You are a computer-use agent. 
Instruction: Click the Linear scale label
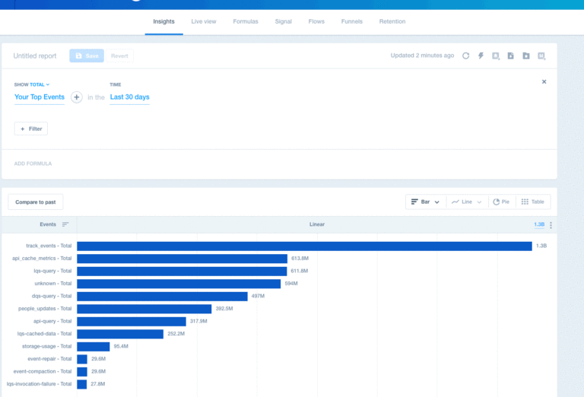(317, 224)
